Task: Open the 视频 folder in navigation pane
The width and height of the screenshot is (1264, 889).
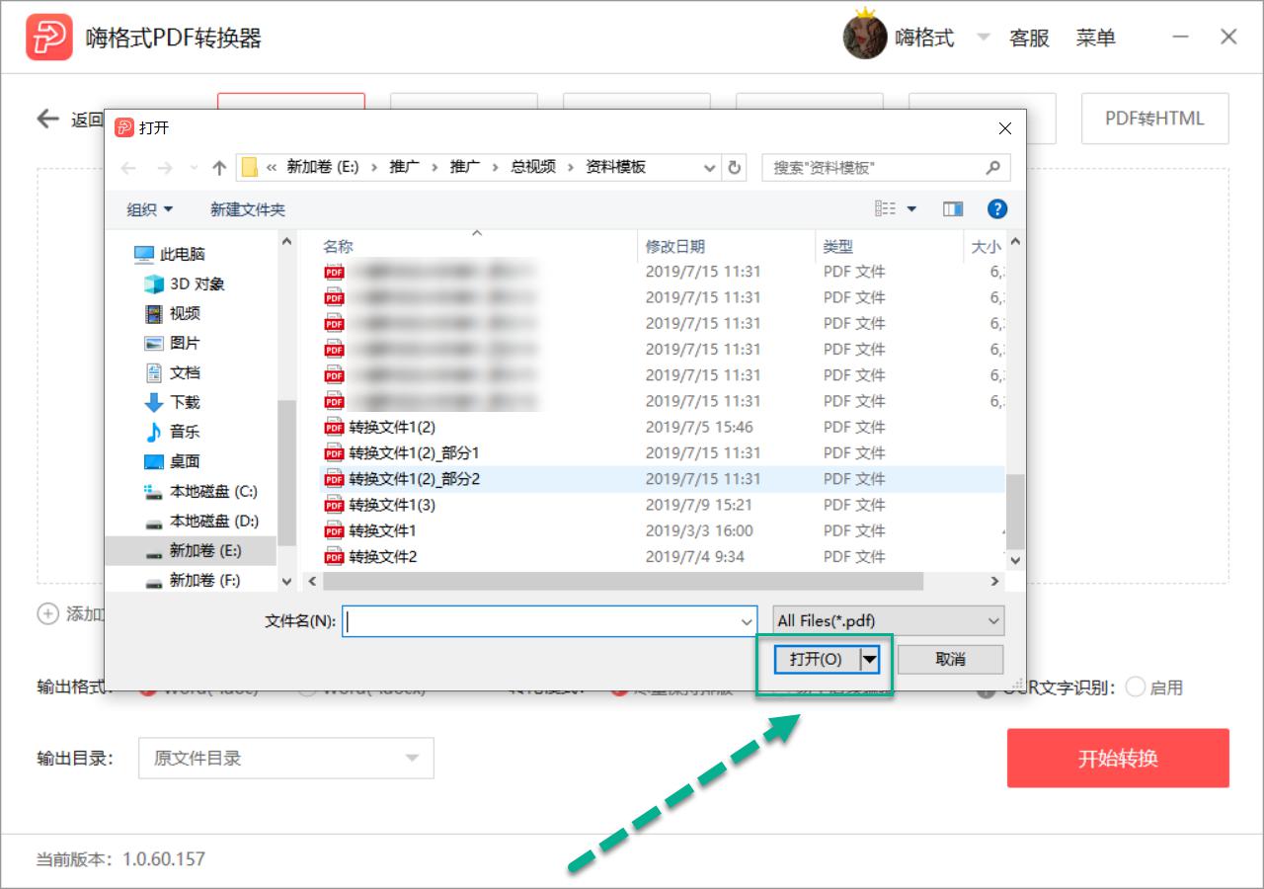Action: 172,313
